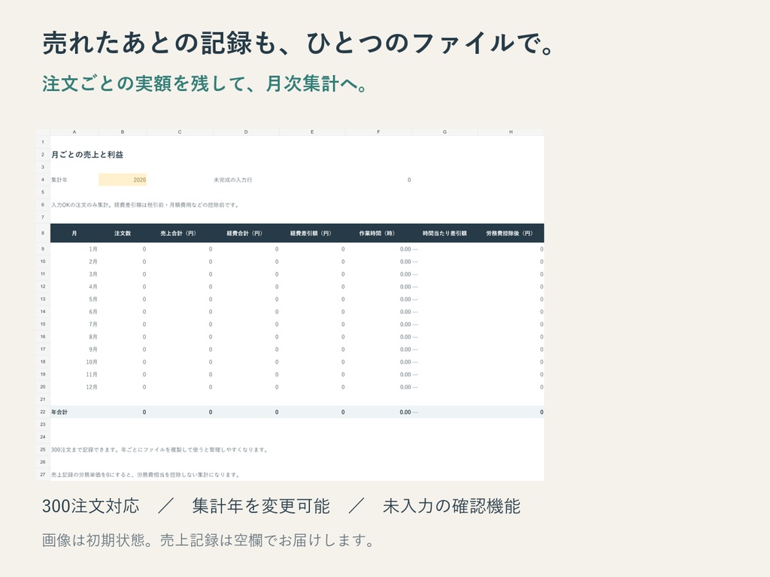Select 売上合計 value in the 3月 row
Image resolution: width=770 pixels, height=577 pixels.
(211, 274)
